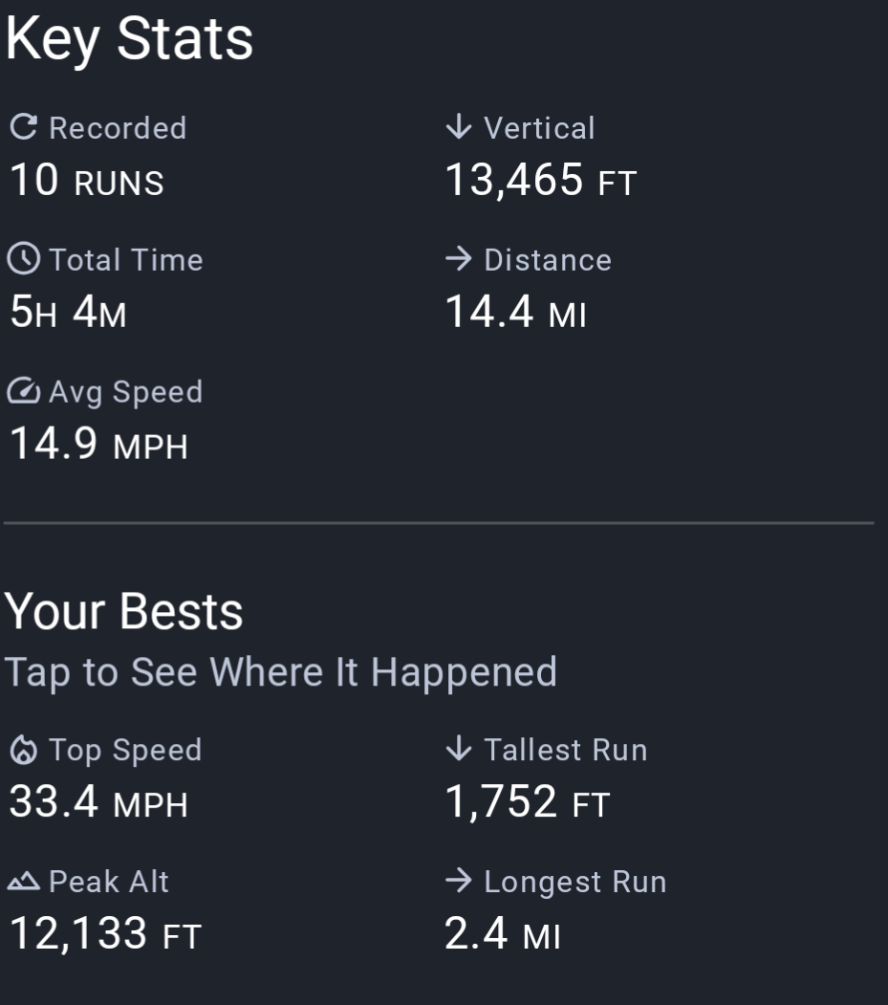Tap the Top Speed flame icon

tap(24, 750)
